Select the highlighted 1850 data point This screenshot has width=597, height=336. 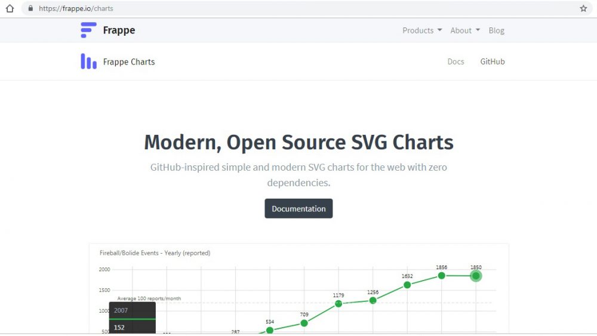(x=476, y=276)
